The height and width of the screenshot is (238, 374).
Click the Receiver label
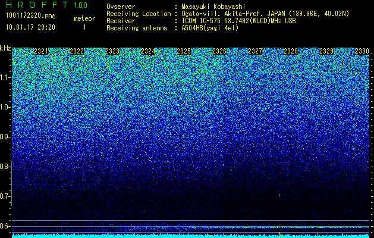pyautogui.click(x=121, y=21)
